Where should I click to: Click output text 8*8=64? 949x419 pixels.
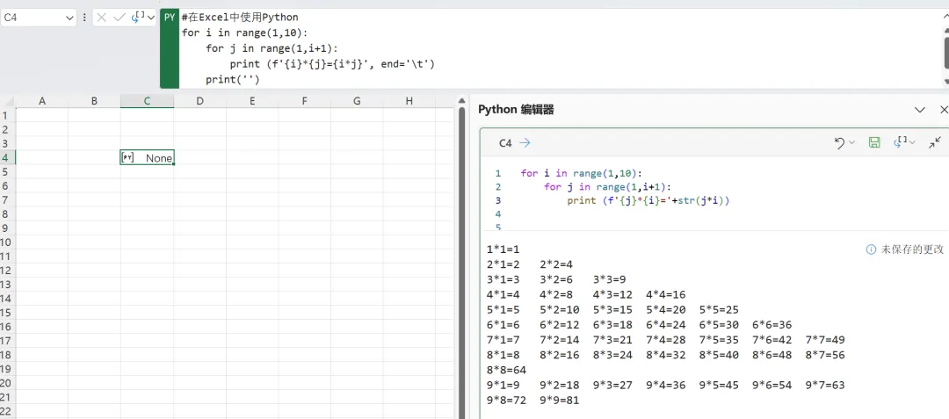[507, 370]
